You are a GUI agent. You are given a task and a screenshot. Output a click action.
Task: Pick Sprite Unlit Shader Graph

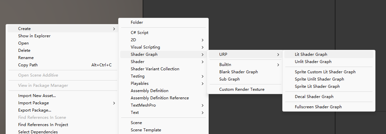pos(319,79)
